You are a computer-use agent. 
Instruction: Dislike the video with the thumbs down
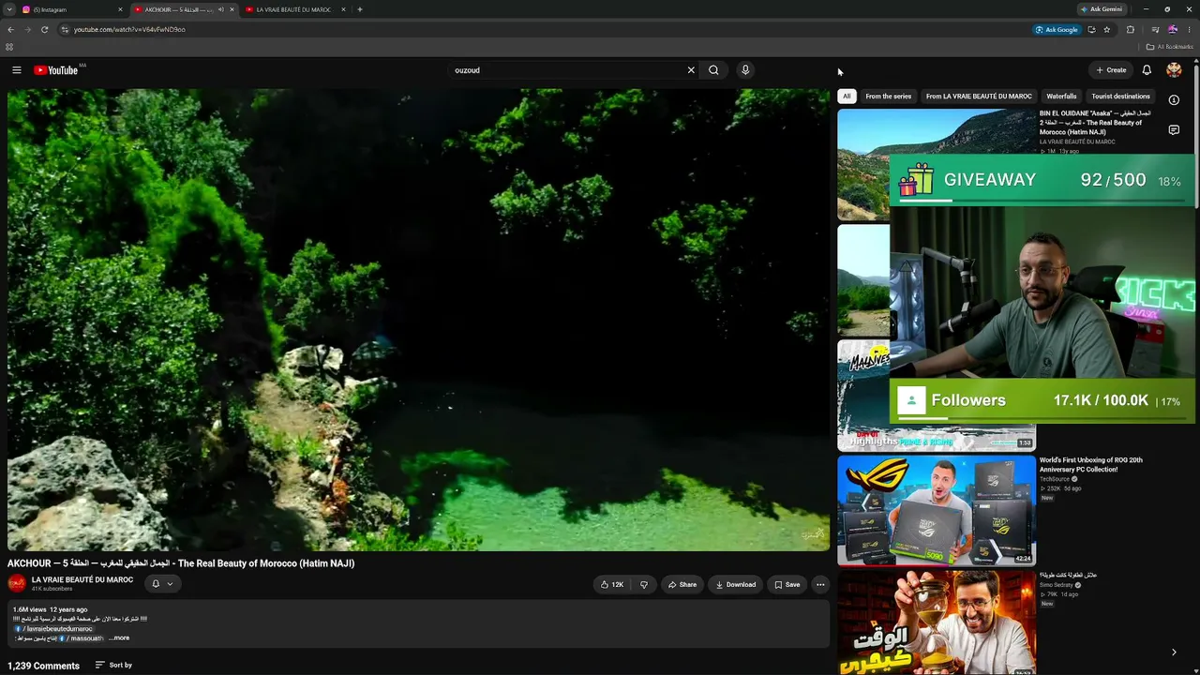643,584
